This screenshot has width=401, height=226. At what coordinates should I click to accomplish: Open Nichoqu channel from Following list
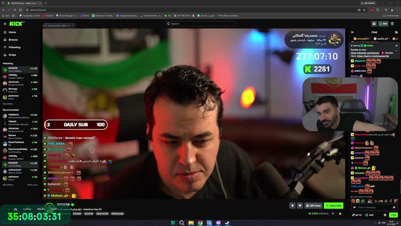(20, 90)
